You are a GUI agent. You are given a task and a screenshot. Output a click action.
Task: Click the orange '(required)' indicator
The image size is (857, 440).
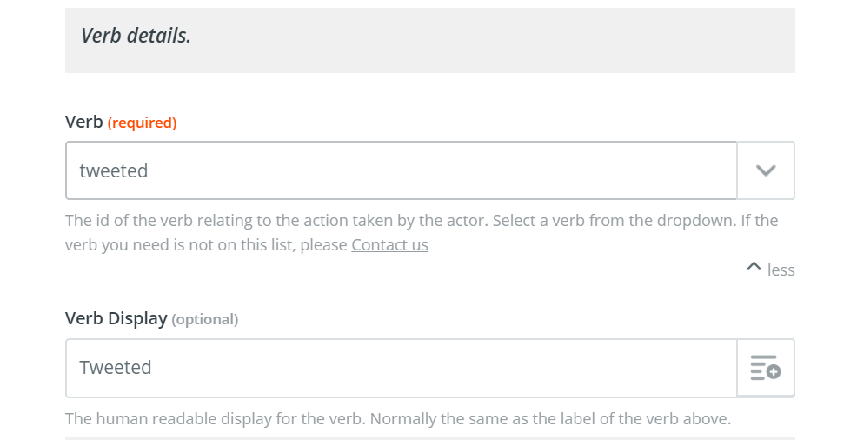pyautogui.click(x=142, y=123)
